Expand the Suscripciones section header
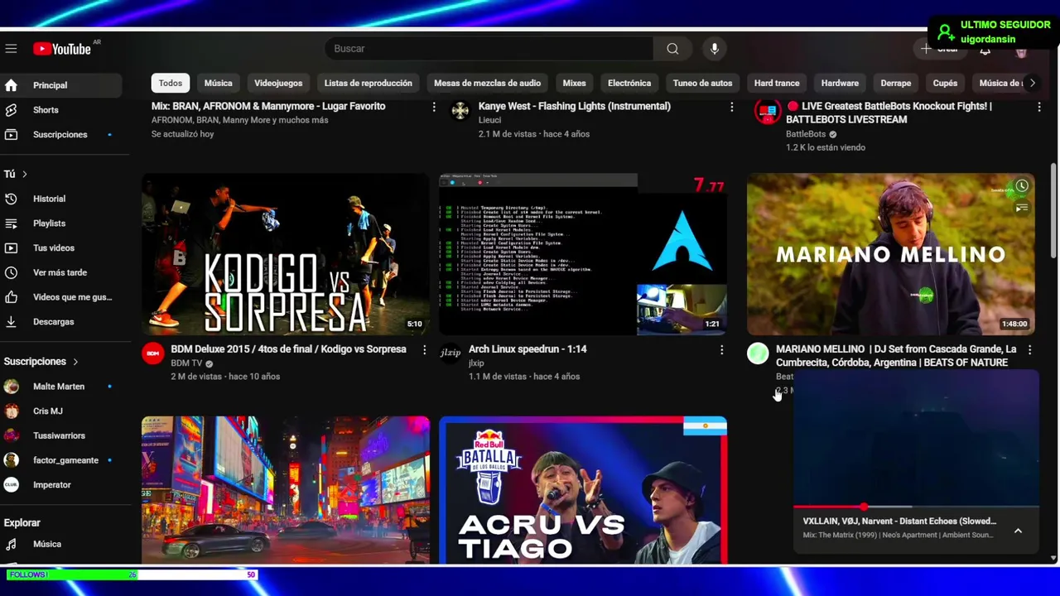 [41, 362]
